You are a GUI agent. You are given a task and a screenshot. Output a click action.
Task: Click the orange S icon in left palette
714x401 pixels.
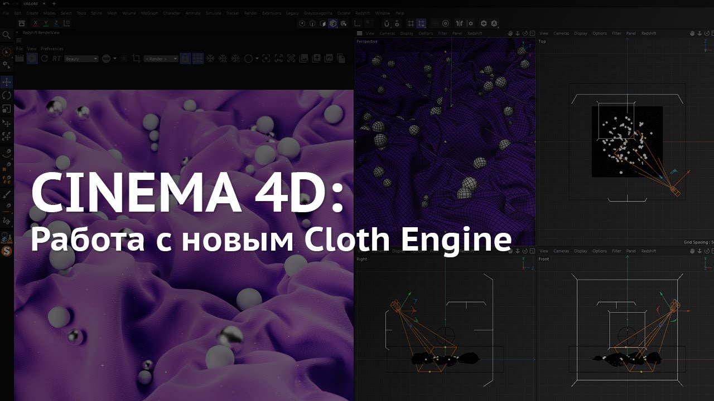click(x=7, y=251)
